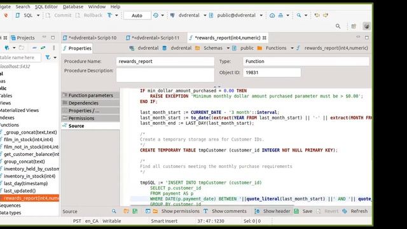
Task: Open the Search menu
Action: point(23,6)
